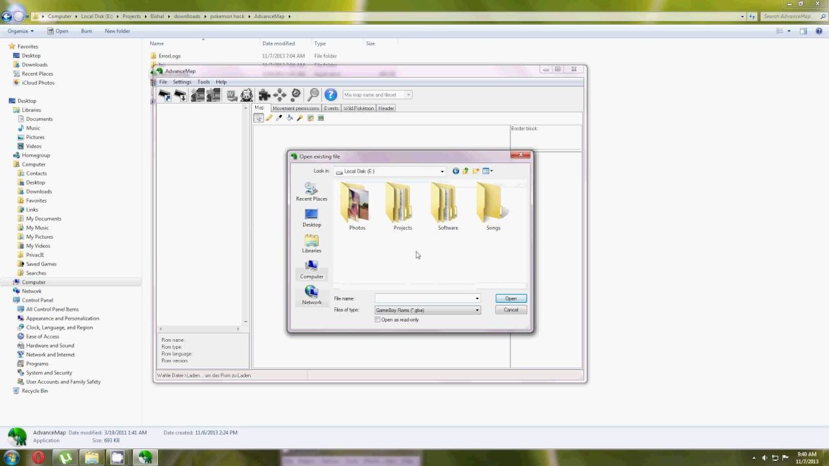This screenshot has height=466, width=829.
Task: Tick the 'Open as read-only' checkbox
Action: [x=378, y=320]
